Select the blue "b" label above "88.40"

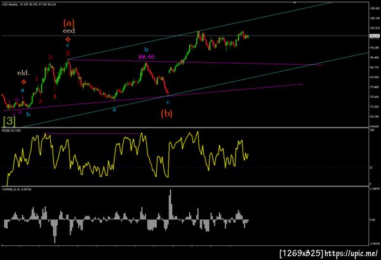tap(146, 50)
